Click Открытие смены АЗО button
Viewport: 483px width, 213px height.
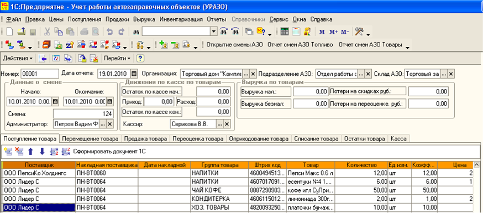point(234,45)
